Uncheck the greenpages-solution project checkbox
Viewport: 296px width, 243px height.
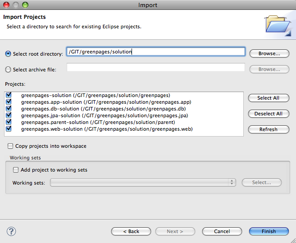point(9,95)
